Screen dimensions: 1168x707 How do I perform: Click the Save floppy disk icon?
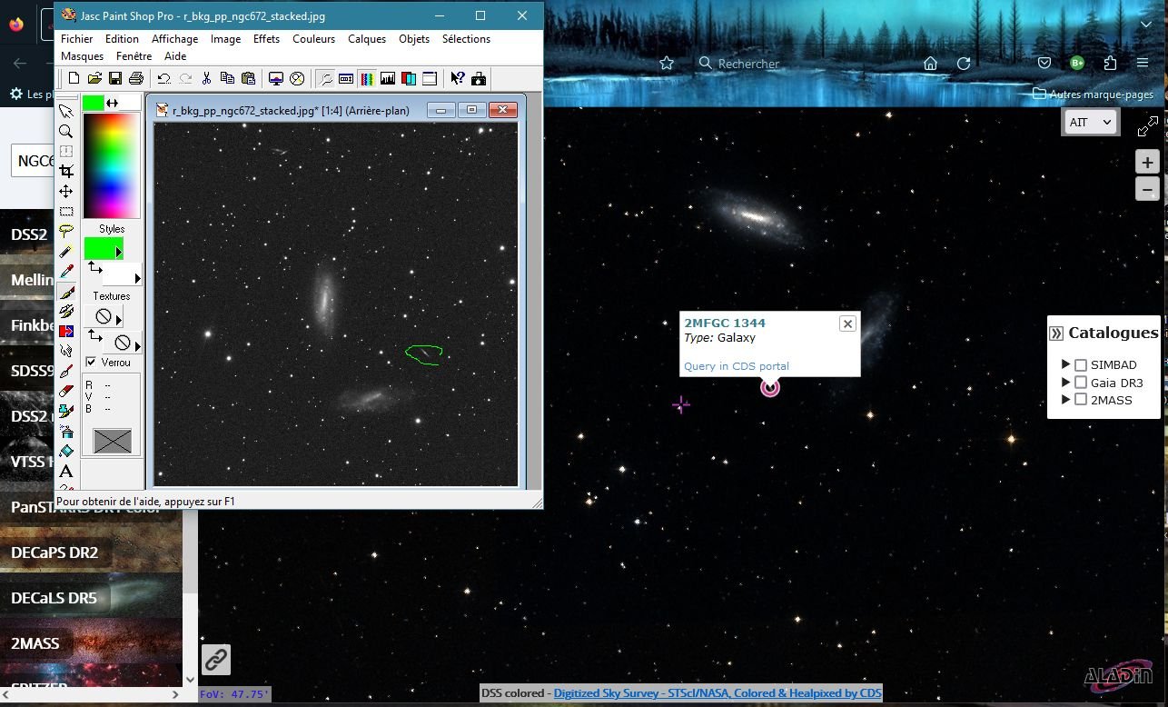coord(115,79)
